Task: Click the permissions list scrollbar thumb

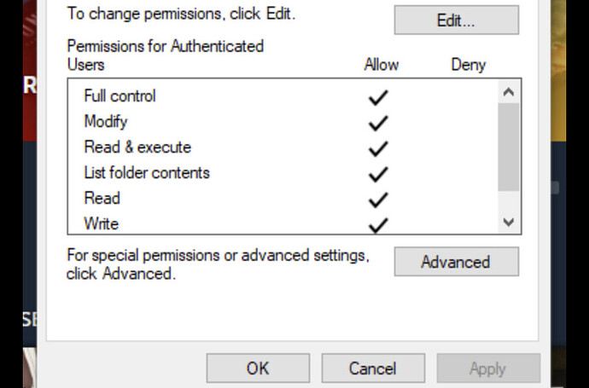Action: pyautogui.click(x=509, y=147)
